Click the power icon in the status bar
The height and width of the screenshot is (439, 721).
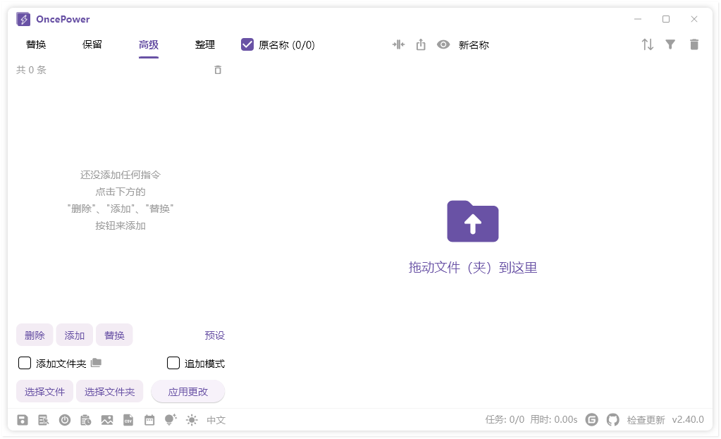pyautogui.click(x=65, y=419)
